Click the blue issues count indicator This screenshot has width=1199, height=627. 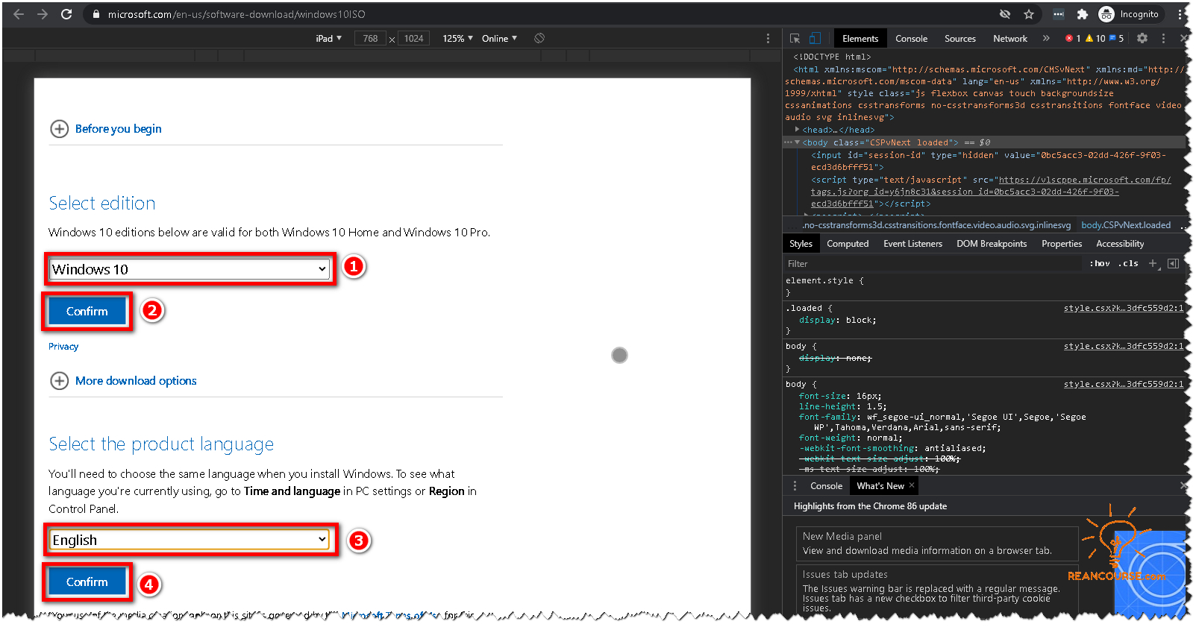(x=1117, y=38)
